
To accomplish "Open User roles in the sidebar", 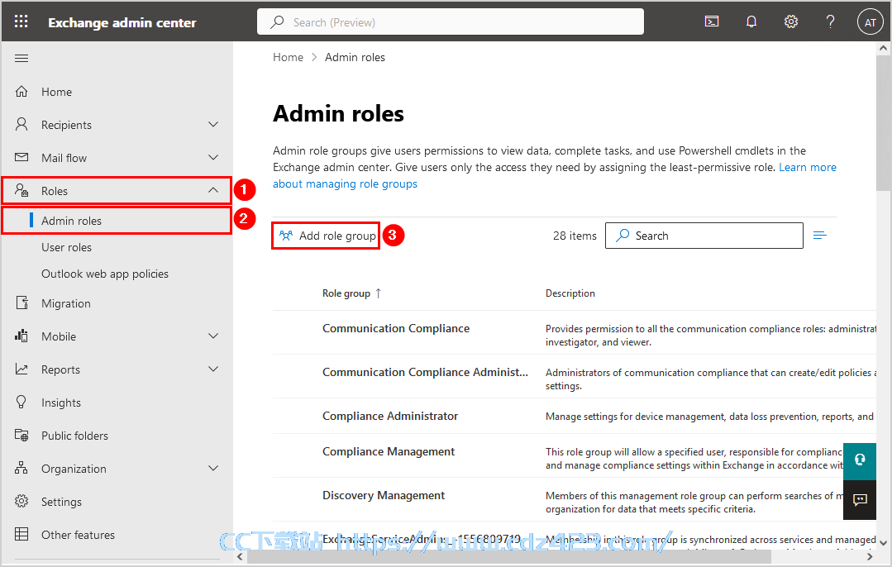I will tap(67, 247).
